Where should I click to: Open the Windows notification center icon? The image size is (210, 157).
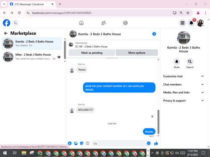coord(203,153)
